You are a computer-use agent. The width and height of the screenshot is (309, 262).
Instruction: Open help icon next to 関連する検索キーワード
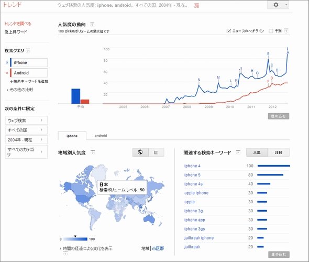(x=238, y=152)
